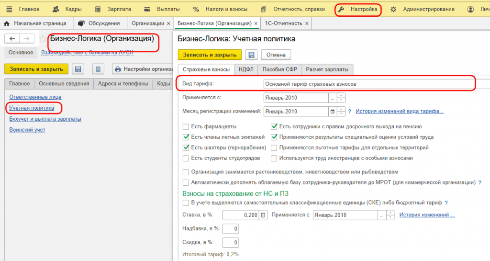Screen dimensions: 490x261
Task: Open the Зарплата section
Action: click(113, 9)
